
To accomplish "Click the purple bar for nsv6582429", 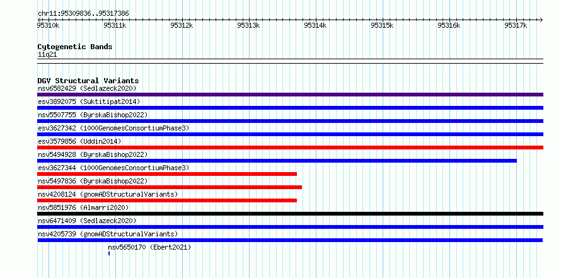I will coord(290,95).
